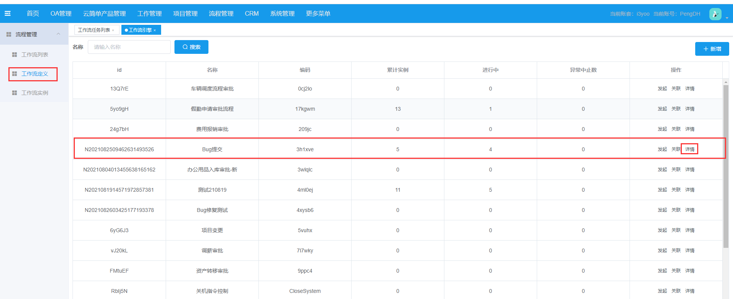Click grid icon beside 流程管理
733x299 pixels.
click(9, 34)
